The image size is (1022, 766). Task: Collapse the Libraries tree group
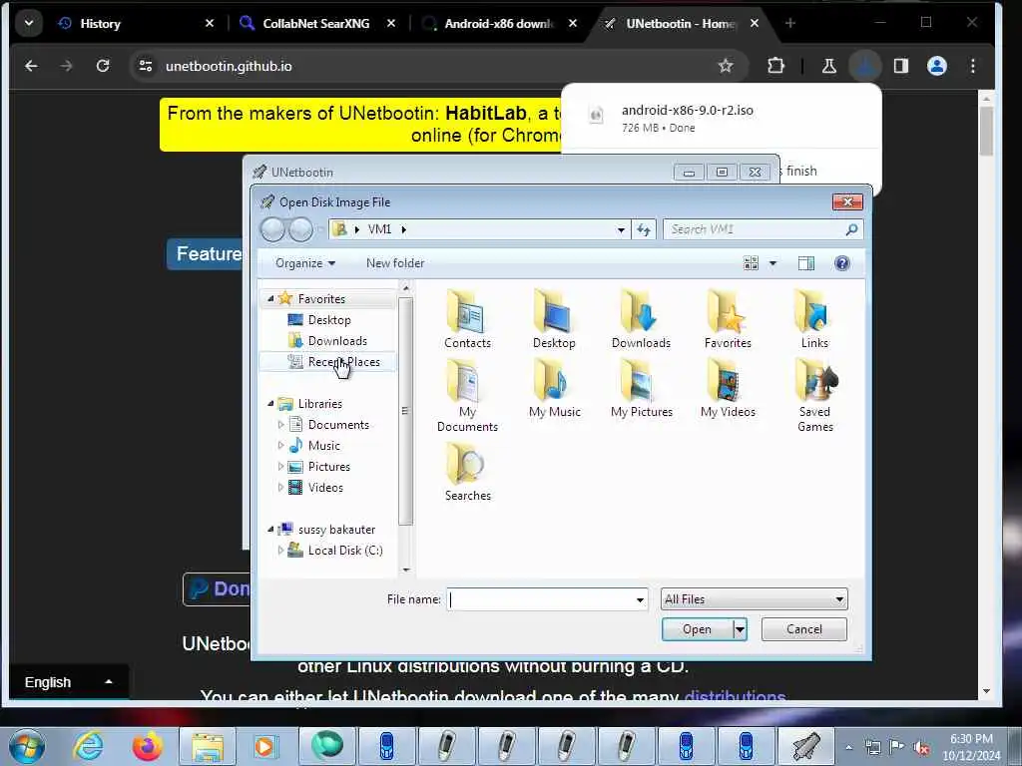click(x=270, y=403)
